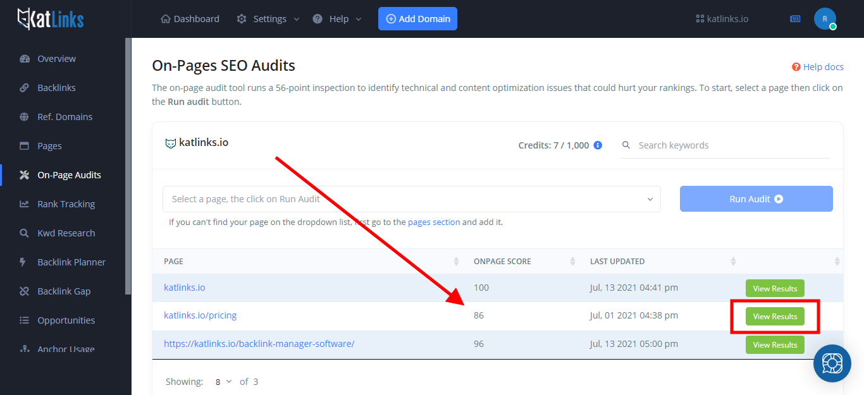Click the date Jul, 01 2021 04:38 pm
864x395 pixels.
click(x=634, y=315)
